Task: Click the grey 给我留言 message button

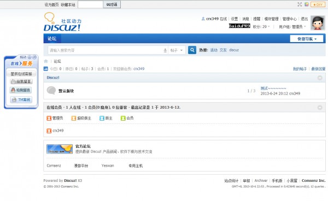Action: 21,81
